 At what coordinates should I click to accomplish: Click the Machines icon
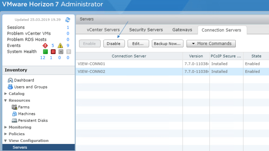(x=15, y=114)
